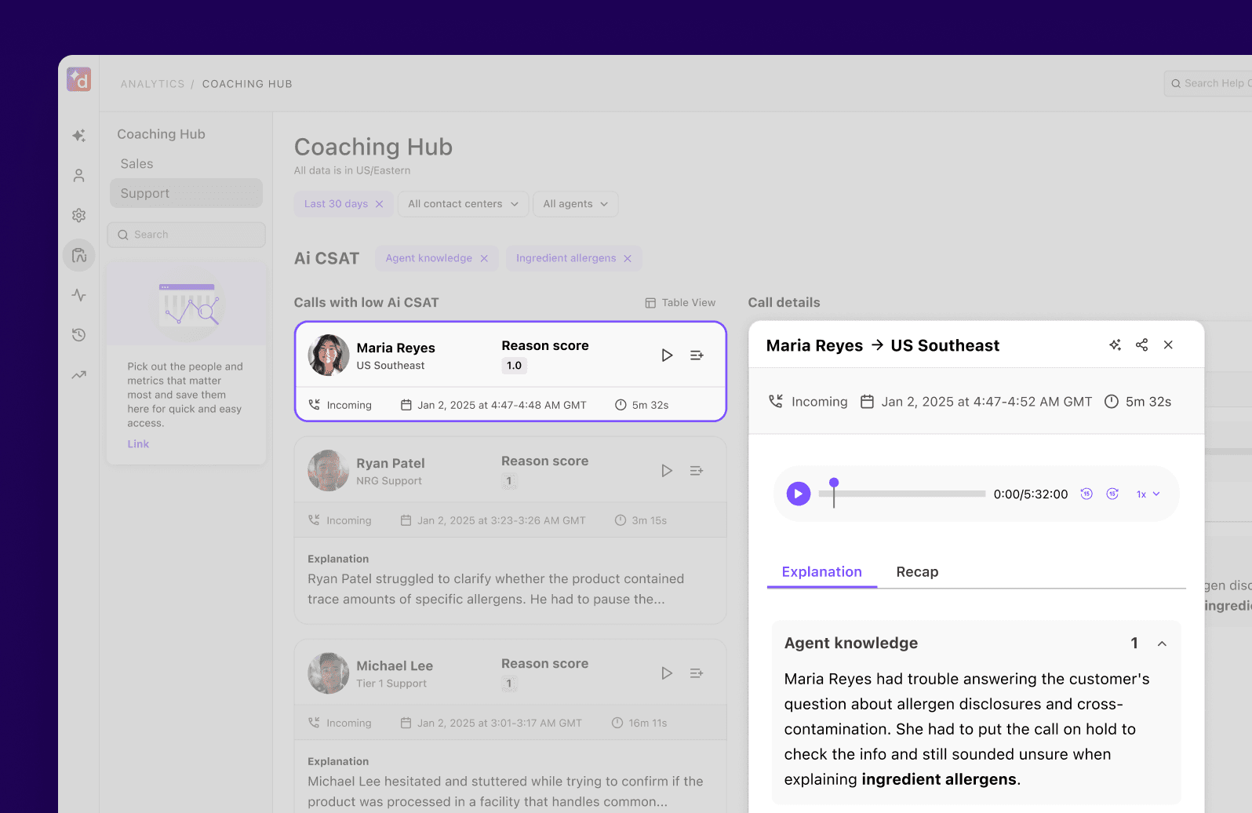Clear the Last 30 days filter

coord(380,204)
